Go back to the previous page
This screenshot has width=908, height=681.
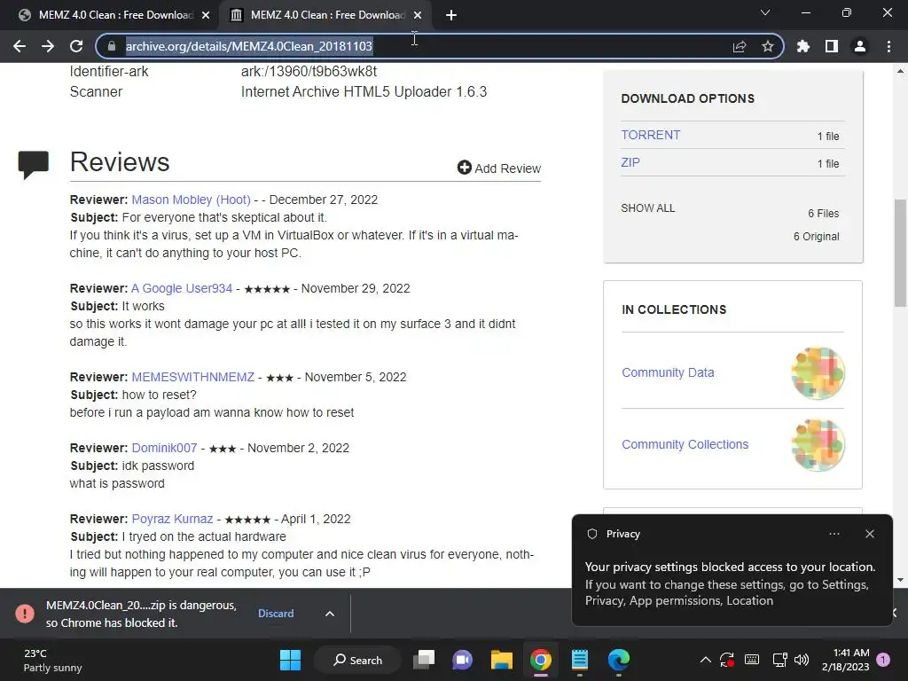20,46
